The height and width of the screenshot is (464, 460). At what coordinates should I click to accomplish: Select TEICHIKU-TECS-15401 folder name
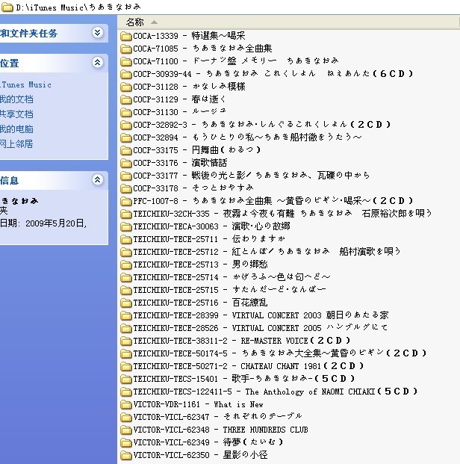(x=244, y=379)
